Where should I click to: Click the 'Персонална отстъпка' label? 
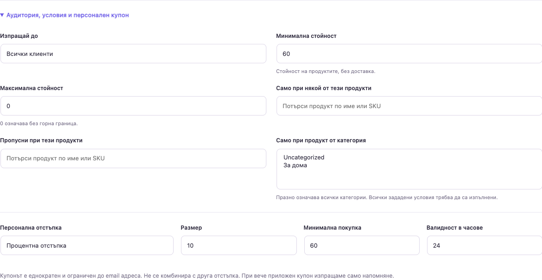tap(31, 228)
